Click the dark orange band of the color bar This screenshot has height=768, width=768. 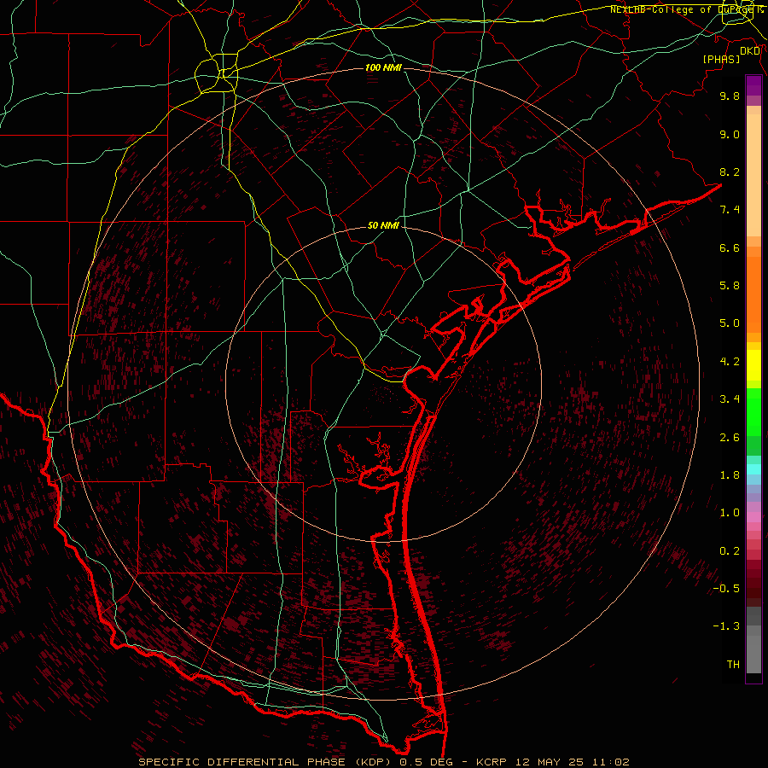[753, 295]
